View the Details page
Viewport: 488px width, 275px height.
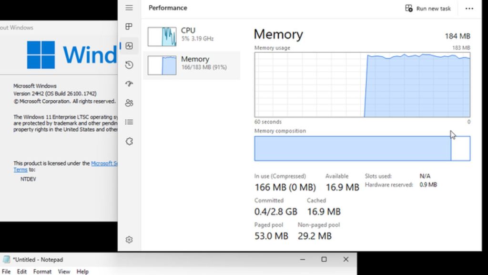129,122
